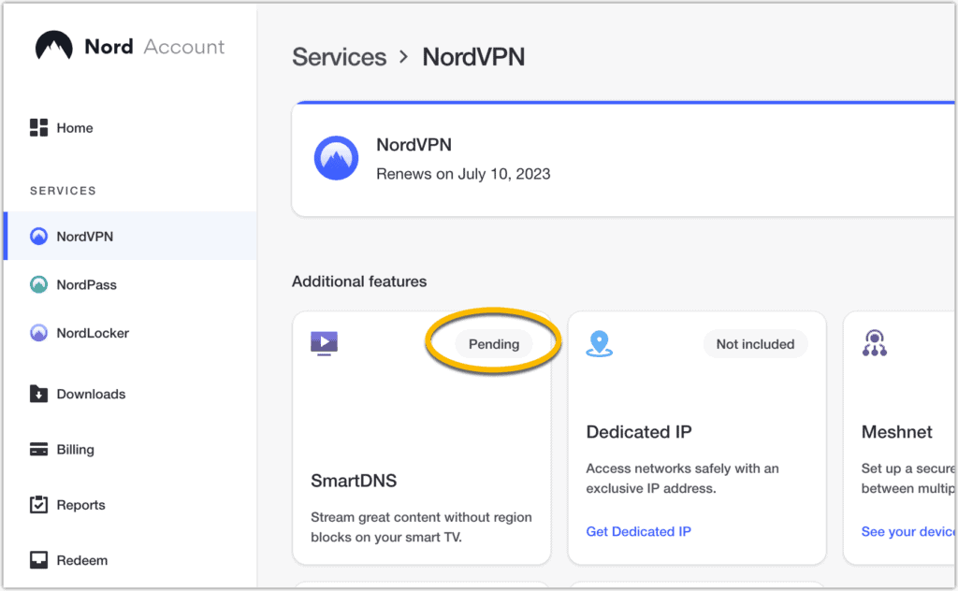
Task: Open NordVPN in the services sidebar
Action: (84, 237)
